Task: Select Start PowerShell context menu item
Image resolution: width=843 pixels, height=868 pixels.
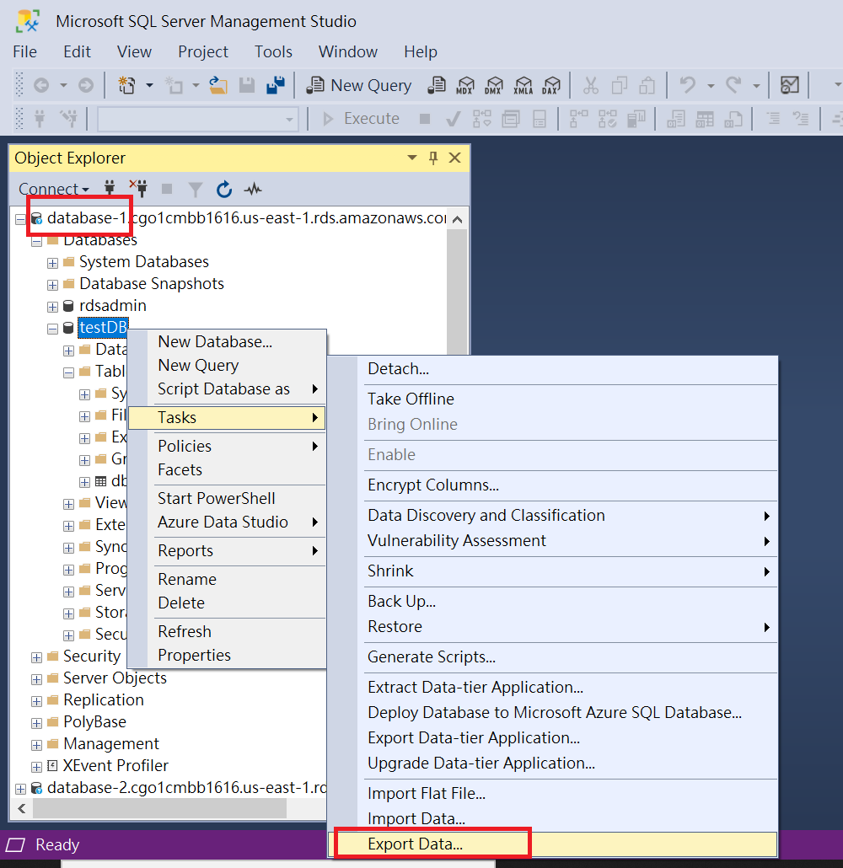Action: coord(227,498)
